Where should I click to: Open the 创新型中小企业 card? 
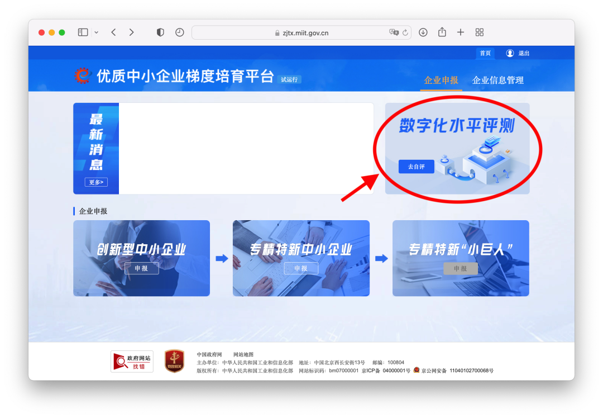(x=141, y=258)
